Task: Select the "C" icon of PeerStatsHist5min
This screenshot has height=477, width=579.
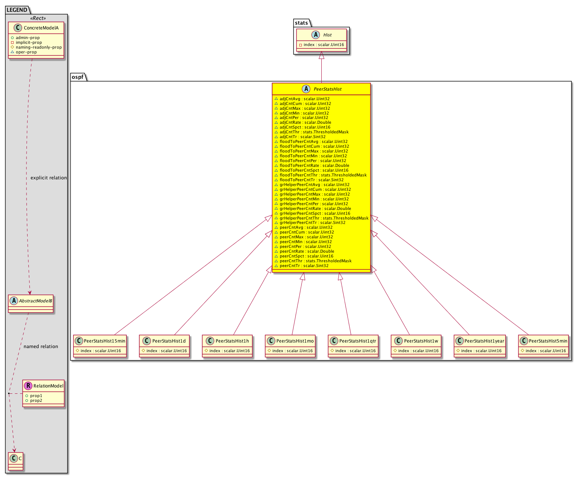Action: [x=524, y=341]
